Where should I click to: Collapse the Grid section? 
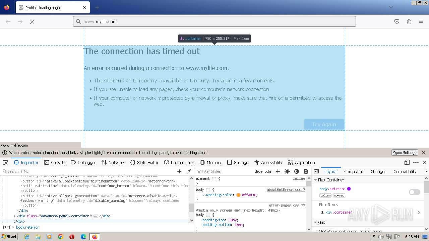tap(315, 222)
